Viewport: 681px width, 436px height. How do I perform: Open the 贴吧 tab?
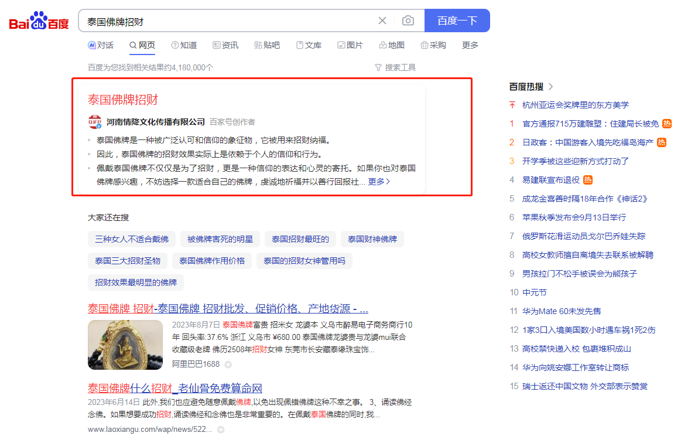click(267, 45)
